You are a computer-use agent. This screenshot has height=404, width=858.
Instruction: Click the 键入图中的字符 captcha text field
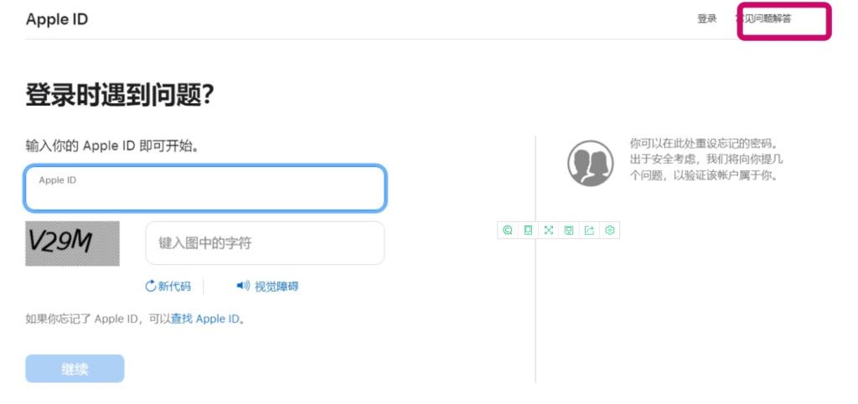click(x=265, y=243)
